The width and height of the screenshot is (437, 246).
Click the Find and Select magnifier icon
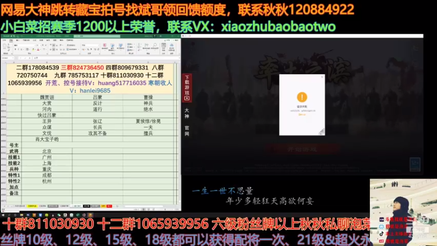[x=155, y=45]
